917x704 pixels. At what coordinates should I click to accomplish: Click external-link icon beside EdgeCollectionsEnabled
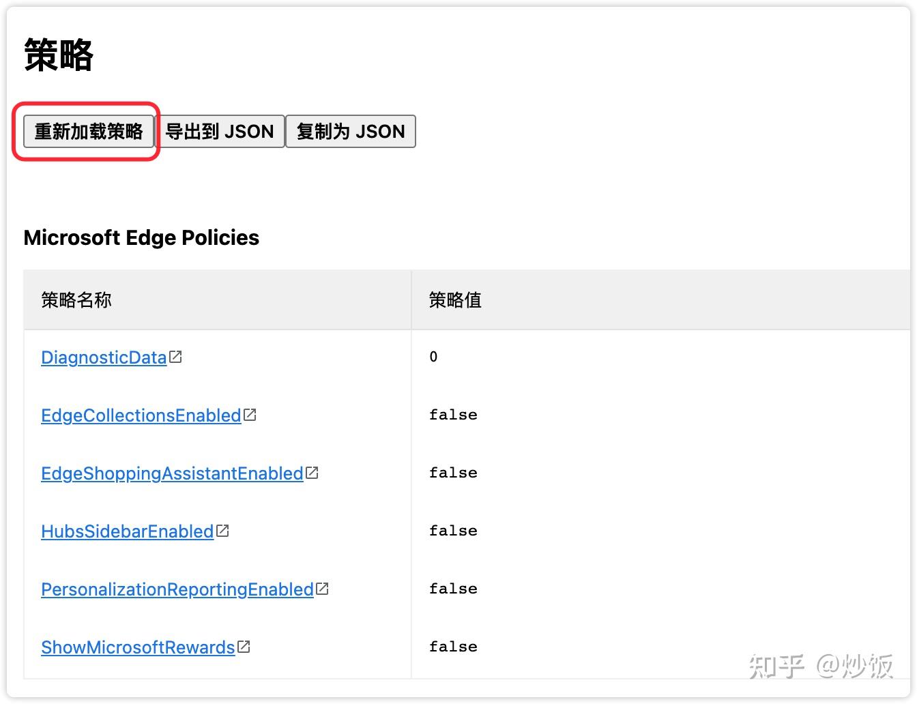click(250, 415)
